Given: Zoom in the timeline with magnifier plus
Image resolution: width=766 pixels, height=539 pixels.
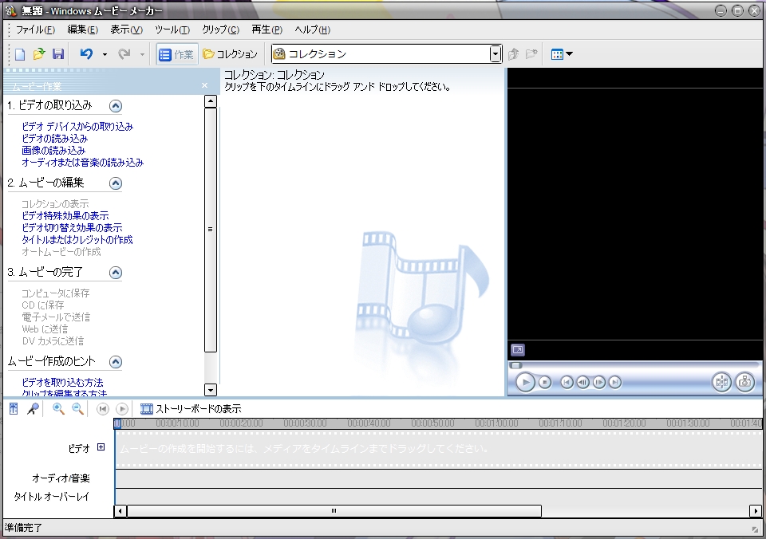Looking at the screenshot, I should (x=58, y=409).
